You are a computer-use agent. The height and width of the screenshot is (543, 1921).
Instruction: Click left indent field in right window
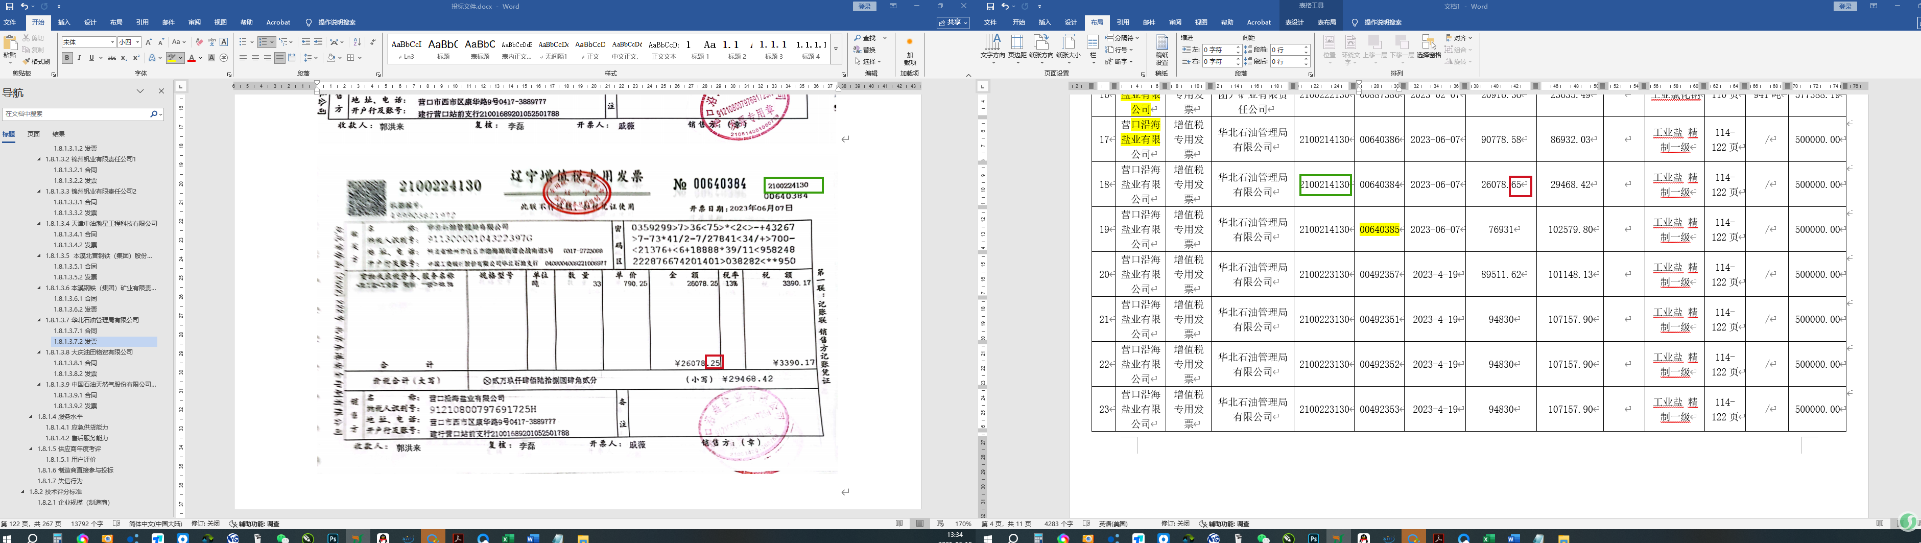1219,50
